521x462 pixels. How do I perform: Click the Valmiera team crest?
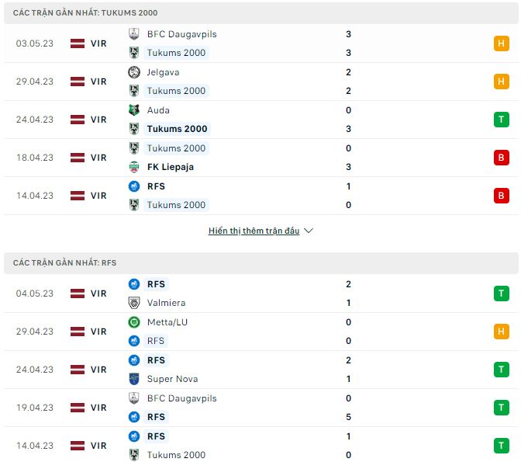(x=134, y=303)
